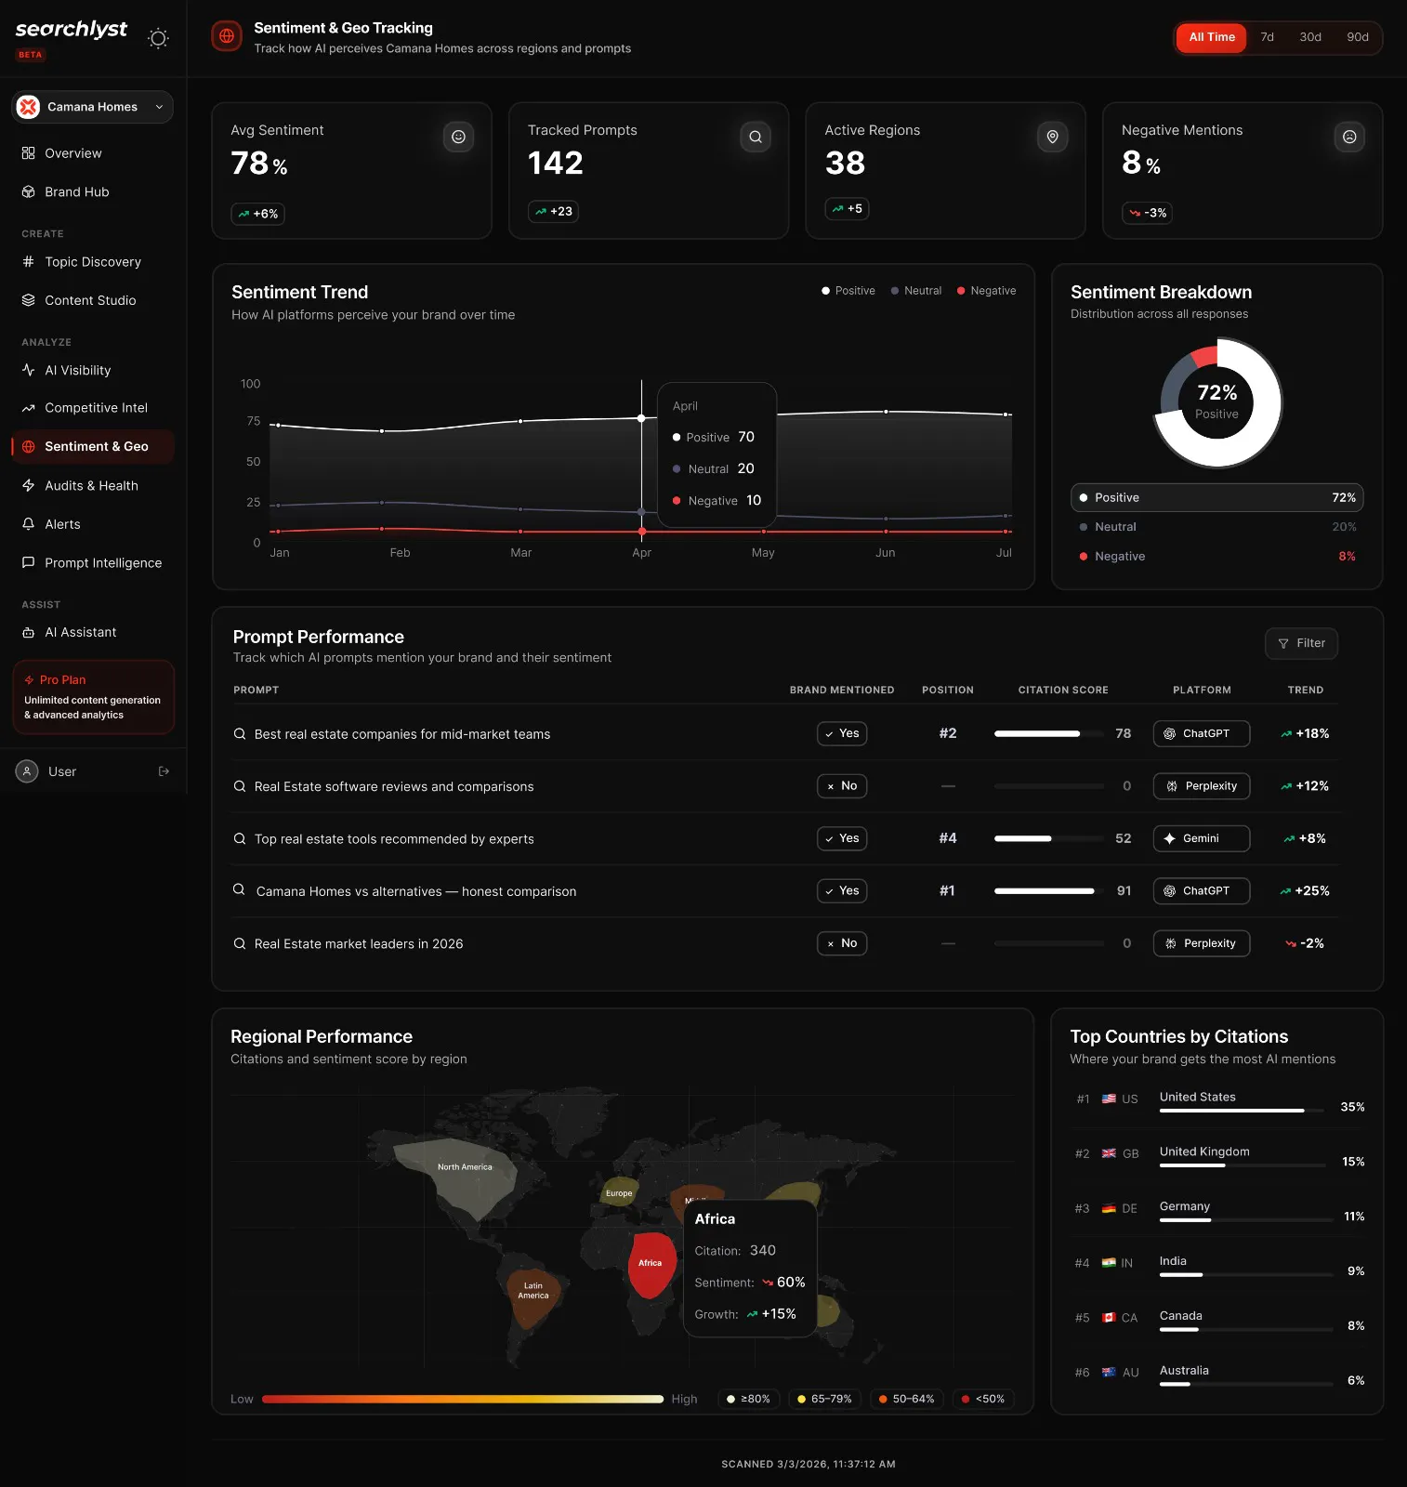The width and height of the screenshot is (1407, 1487).
Task: Select Europe on the world map
Action: pyautogui.click(x=618, y=1191)
